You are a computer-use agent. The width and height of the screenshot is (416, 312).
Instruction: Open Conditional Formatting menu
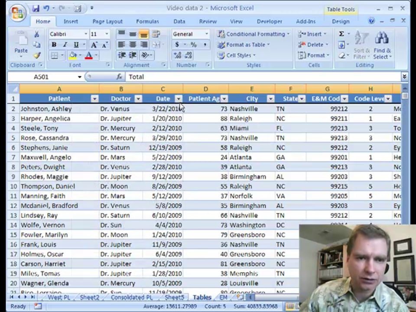click(x=253, y=34)
